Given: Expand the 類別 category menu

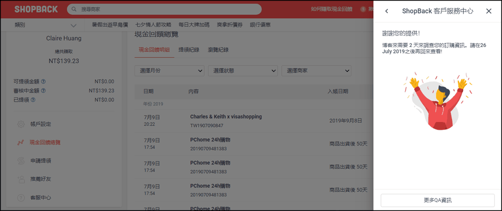Looking at the screenshot, I should tap(46, 25).
